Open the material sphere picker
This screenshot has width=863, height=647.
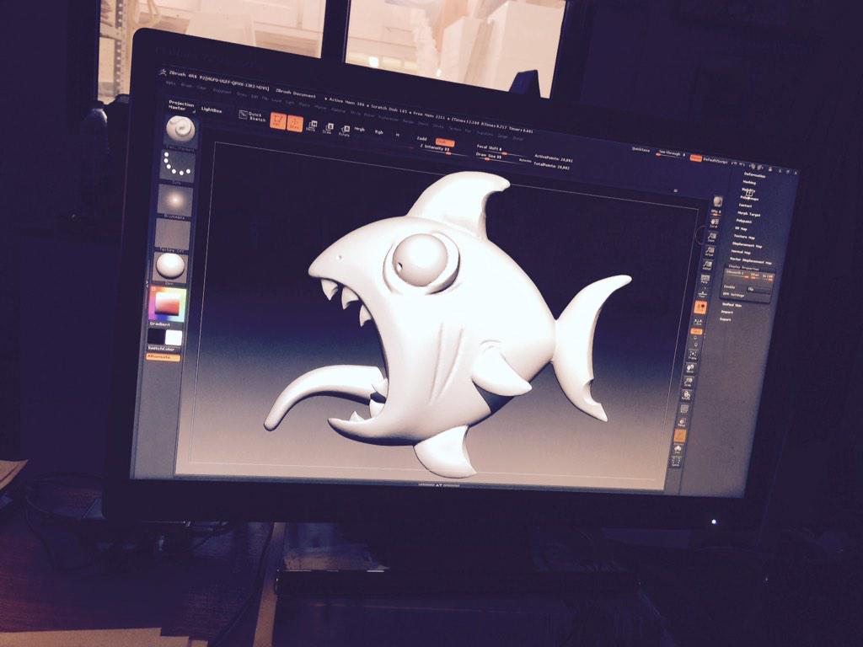click(x=169, y=265)
